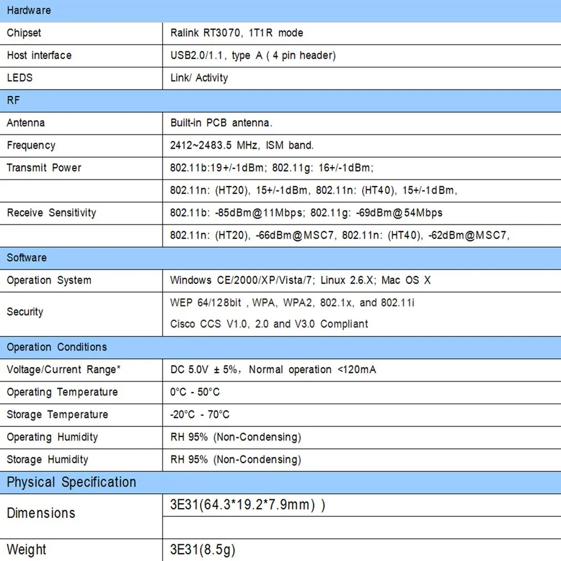The image size is (561, 561).
Task: Click the RF section header
Action: pyautogui.click(x=280, y=101)
